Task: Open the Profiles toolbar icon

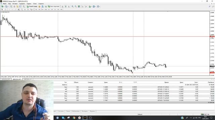Action: click(x=6, y=6)
